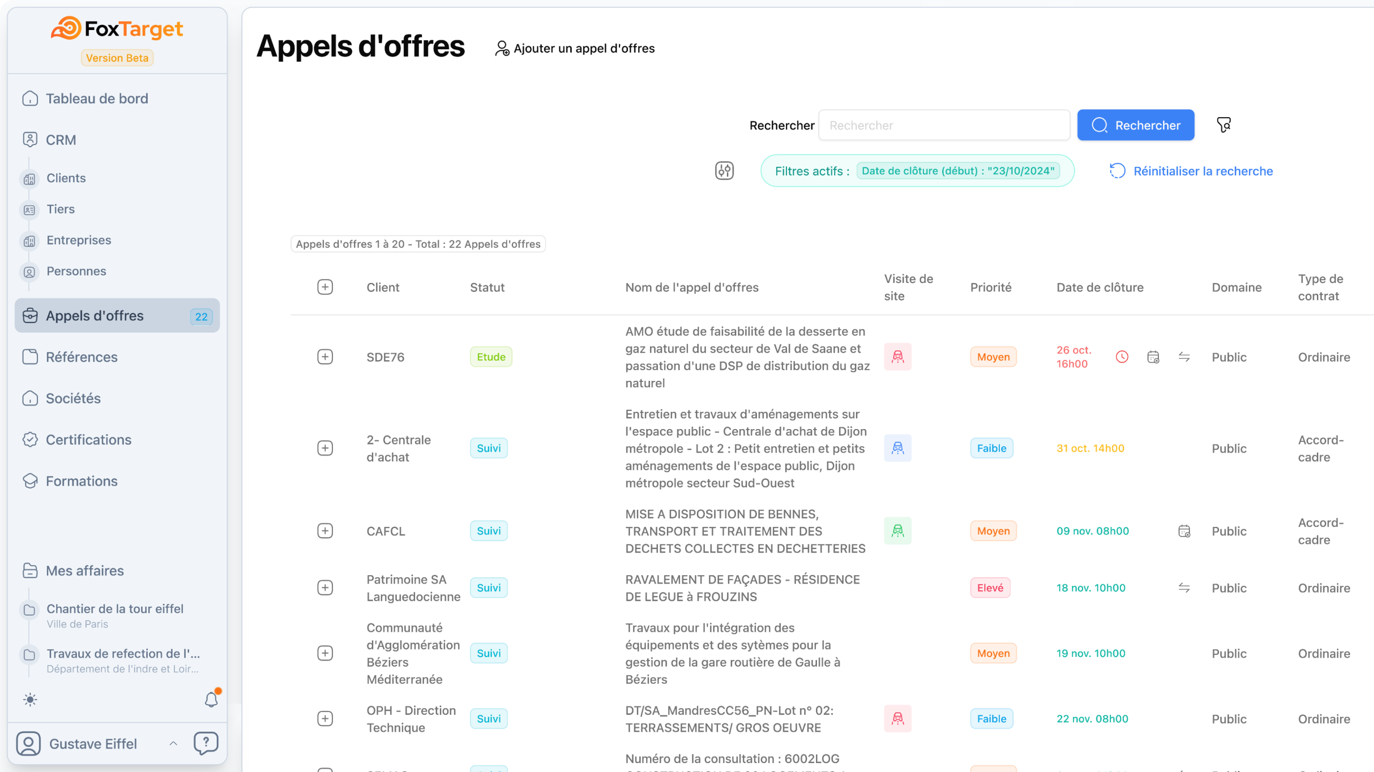1374x772 pixels.
Task: Click the Personnes avatar icon
Action: point(30,272)
